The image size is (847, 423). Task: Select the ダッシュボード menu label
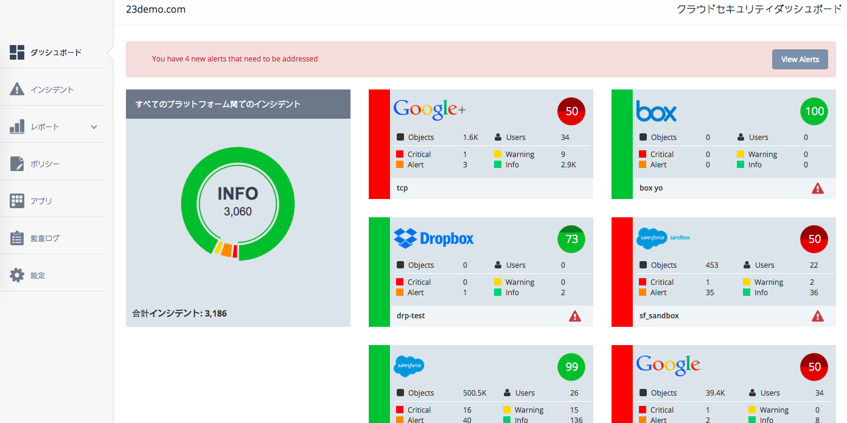point(56,53)
